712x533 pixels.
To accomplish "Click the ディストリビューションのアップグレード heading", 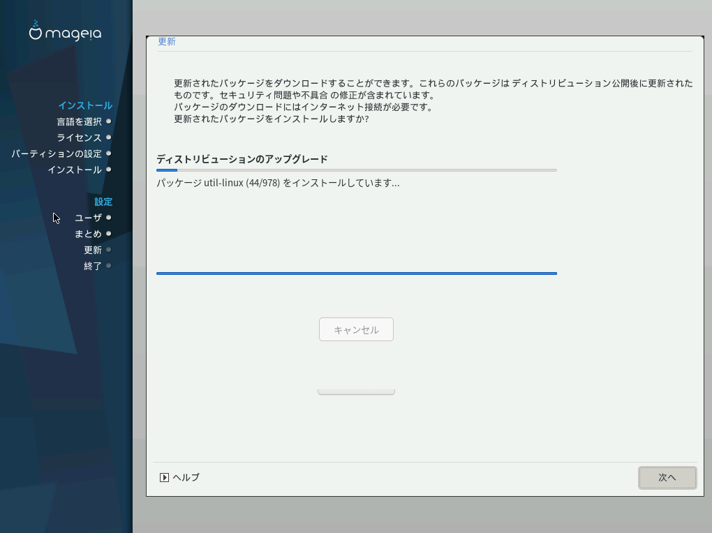I will point(242,159).
